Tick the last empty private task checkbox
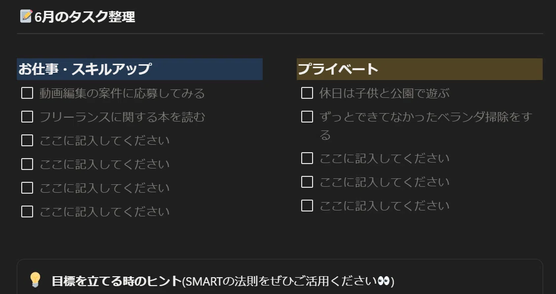The height and width of the screenshot is (294, 556). 307,206
